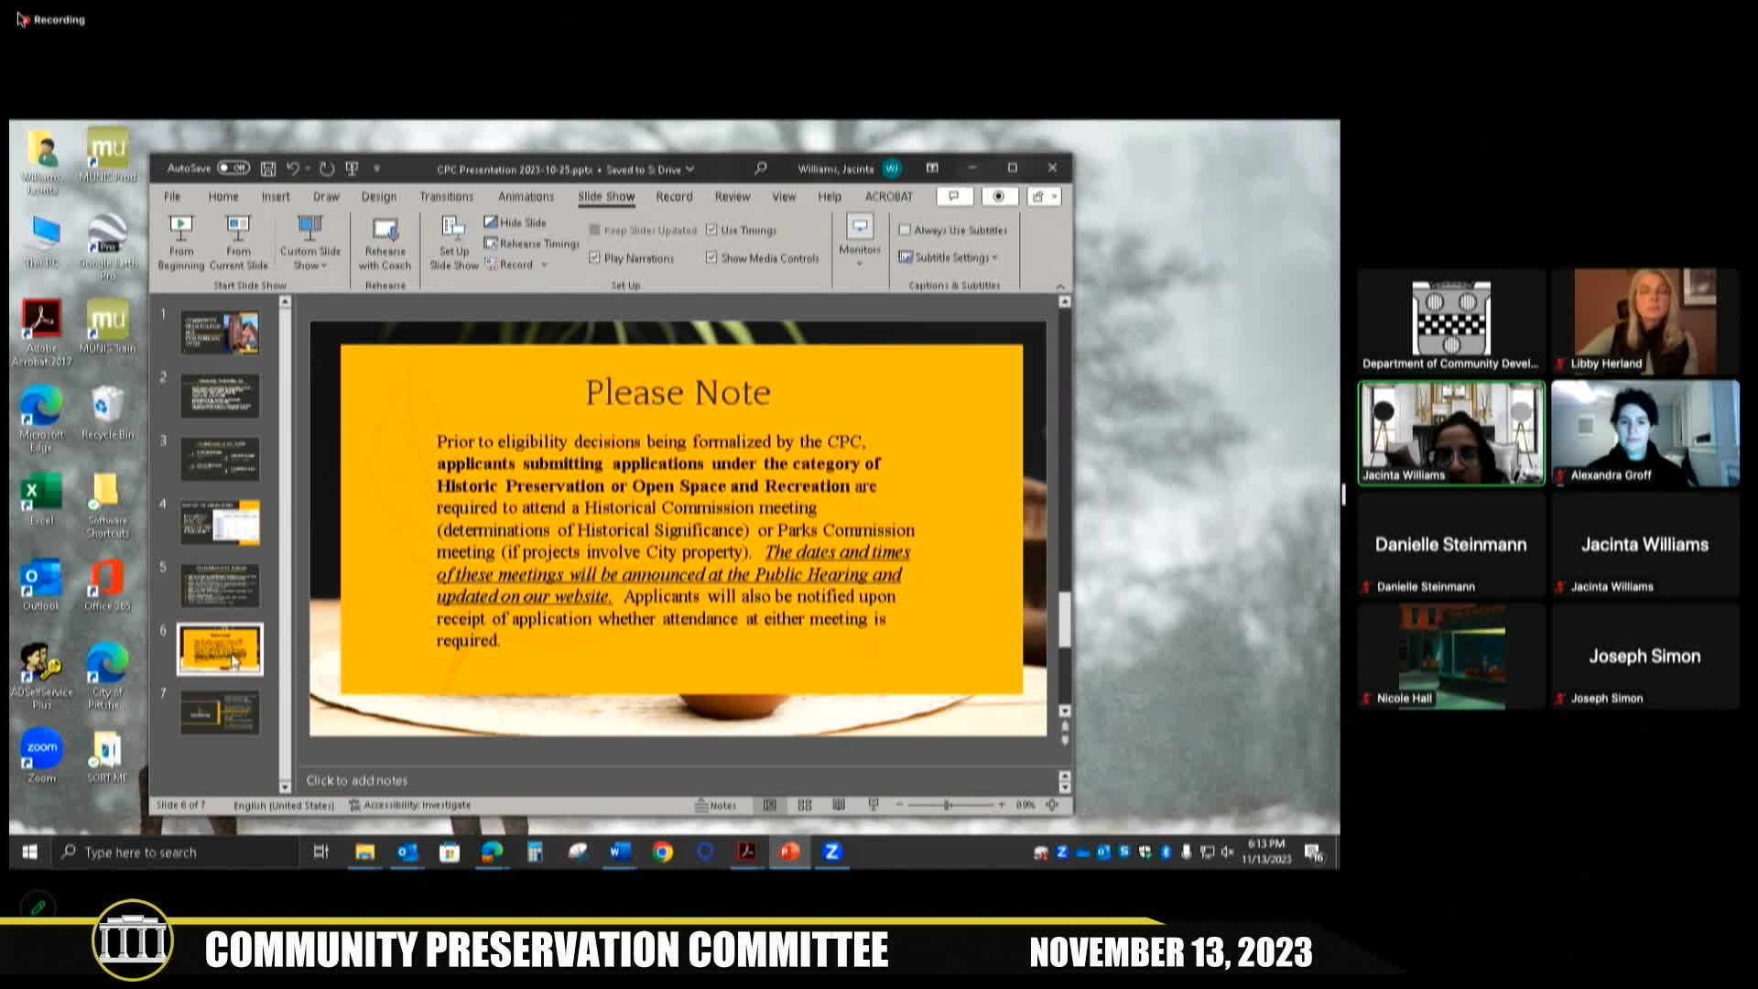Open Adobe Acrobat 2017 desktop icon
The height and width of the screenshot is (989, 1758).
[x=41, y=332]
